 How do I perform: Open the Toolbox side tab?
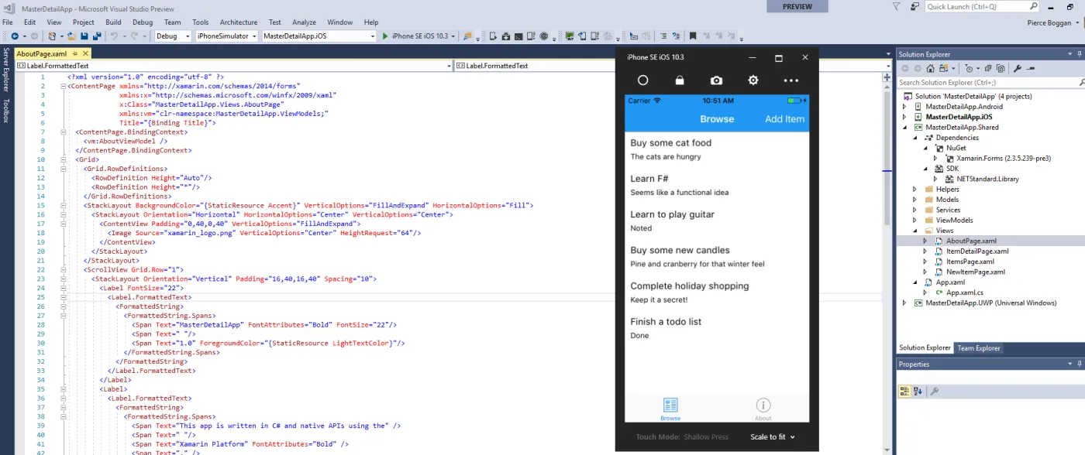coord(6,111)
